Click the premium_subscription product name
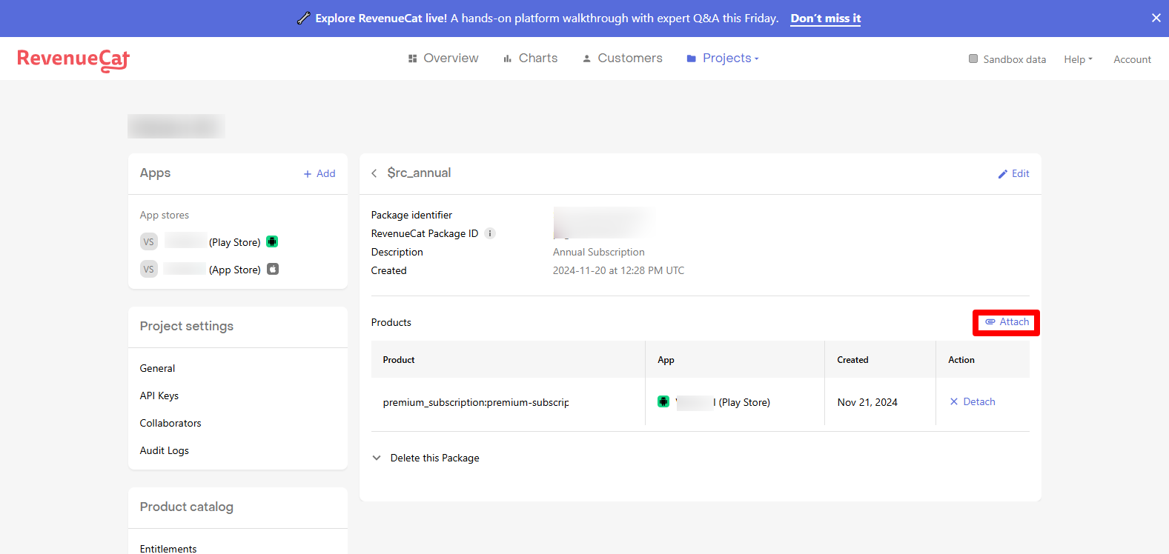Image resolution: width=1169 pixels, height=554 pixels. tap(476, 402)
